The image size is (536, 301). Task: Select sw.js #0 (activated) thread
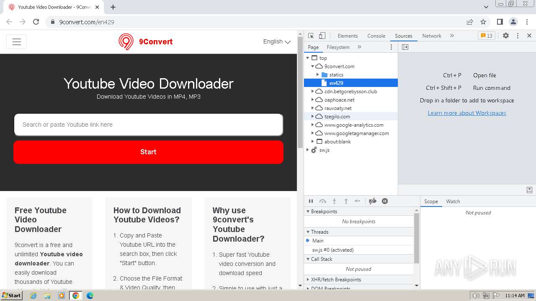click(359, 250)
